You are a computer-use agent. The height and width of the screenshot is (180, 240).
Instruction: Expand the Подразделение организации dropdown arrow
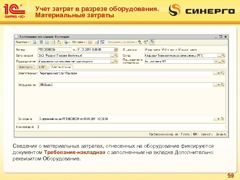pos(216,61)
